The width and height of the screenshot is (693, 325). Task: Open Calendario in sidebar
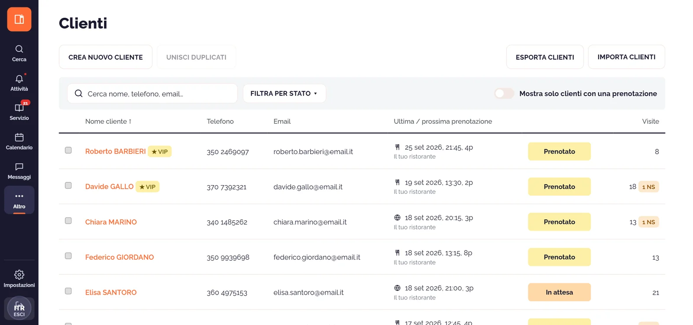[x=19, y=142]
